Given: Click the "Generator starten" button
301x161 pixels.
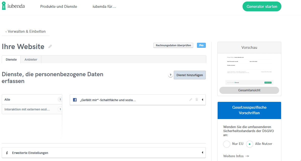Looking at the screenshot, I should [262, 7].
